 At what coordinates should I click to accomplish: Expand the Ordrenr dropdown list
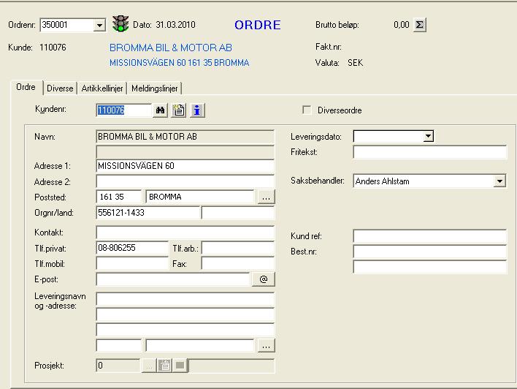tap(99, 25)
